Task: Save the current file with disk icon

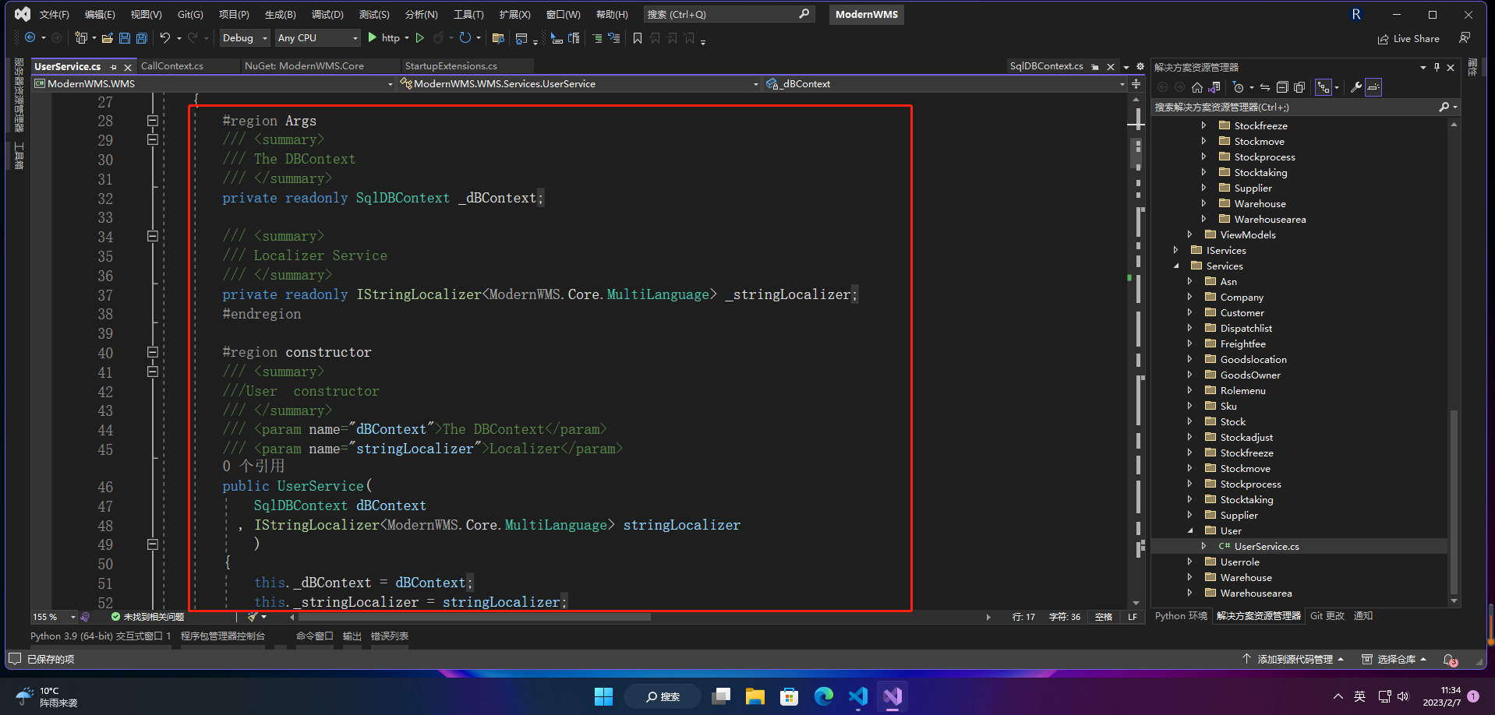Action: pyautogui.click(x=125, y=37)
